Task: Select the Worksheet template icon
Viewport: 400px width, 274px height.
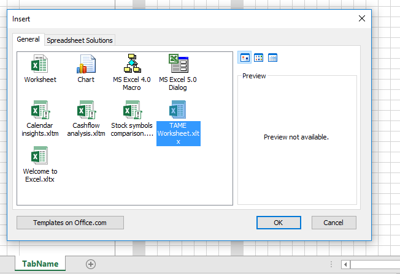Action: point(39,64)
